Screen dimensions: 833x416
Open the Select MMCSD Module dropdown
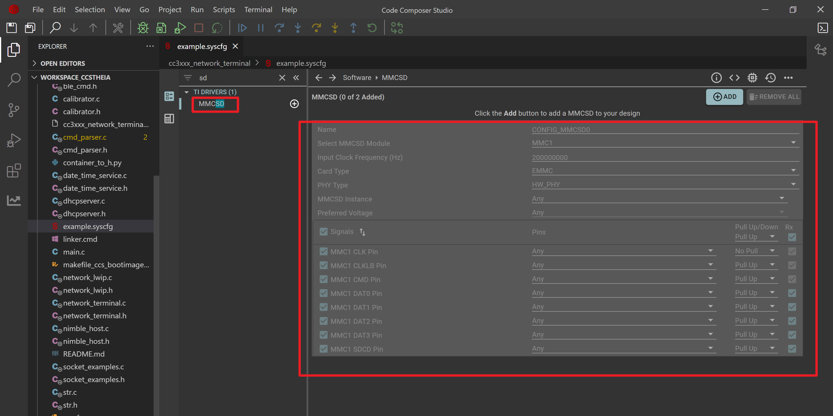tap(666, 143)
